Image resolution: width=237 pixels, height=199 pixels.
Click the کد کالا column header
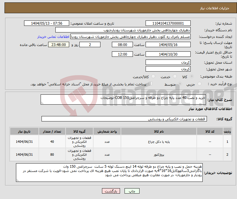(x=210, y=131)
